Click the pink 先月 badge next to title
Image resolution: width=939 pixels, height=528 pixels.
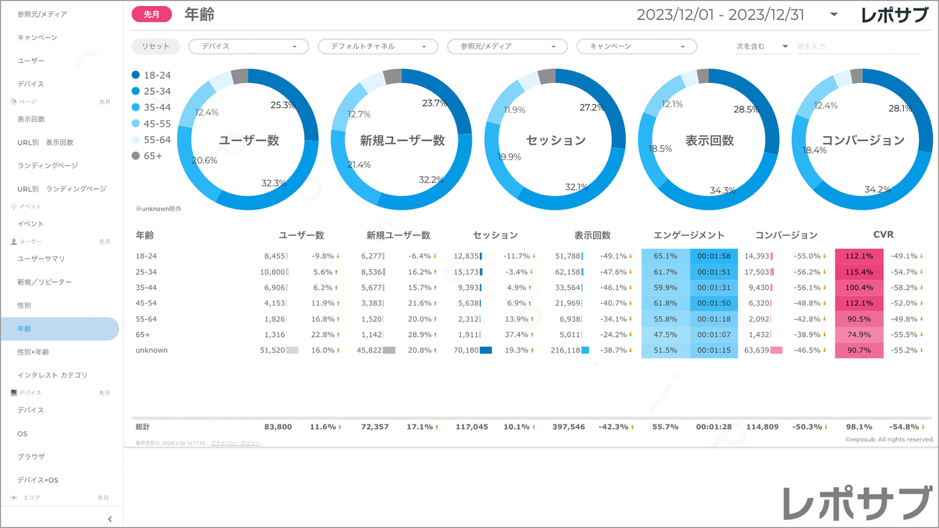coord(151,14)
